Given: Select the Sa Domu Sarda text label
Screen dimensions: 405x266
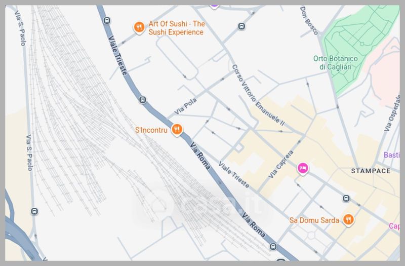Looking at the screenshot, I should click(314, 220).
